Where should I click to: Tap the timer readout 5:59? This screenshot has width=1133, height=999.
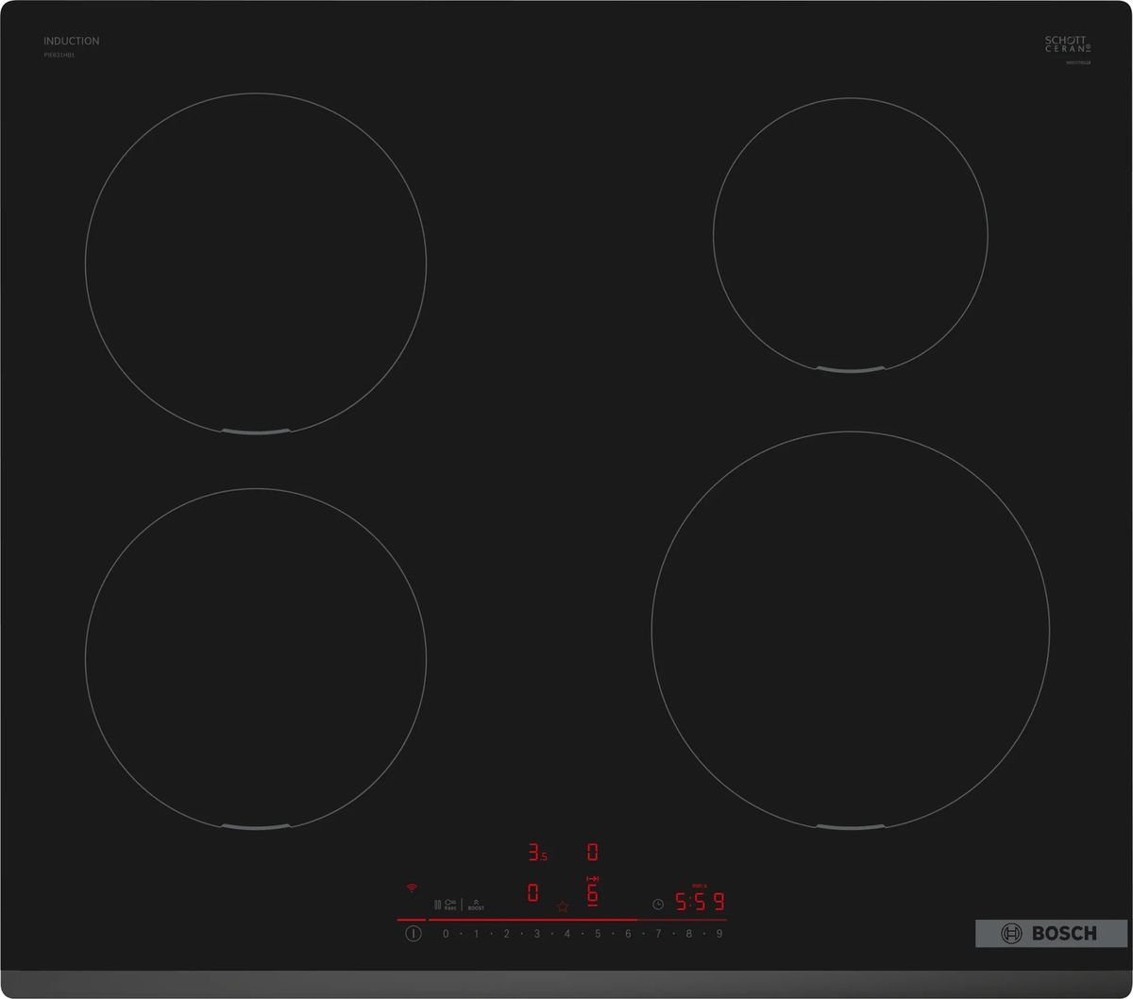pyautogui.click(x=699, y=902)
